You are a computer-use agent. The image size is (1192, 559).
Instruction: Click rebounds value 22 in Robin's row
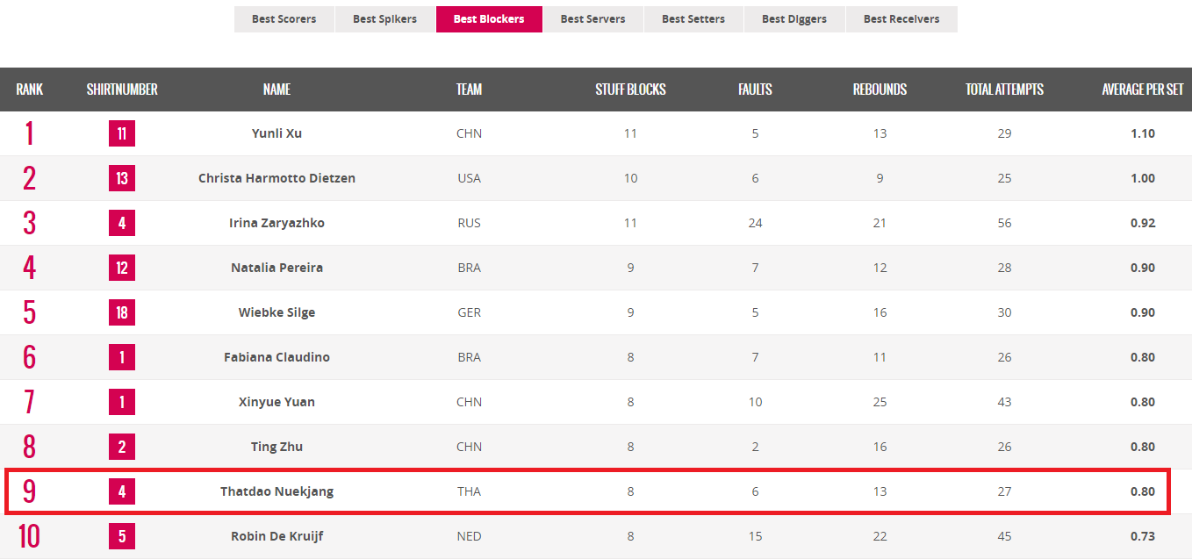pos(880,536)
